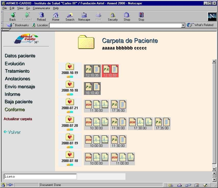
Task: Open the 2000-10-19 heart folder icon
Action: pos(70,67)
